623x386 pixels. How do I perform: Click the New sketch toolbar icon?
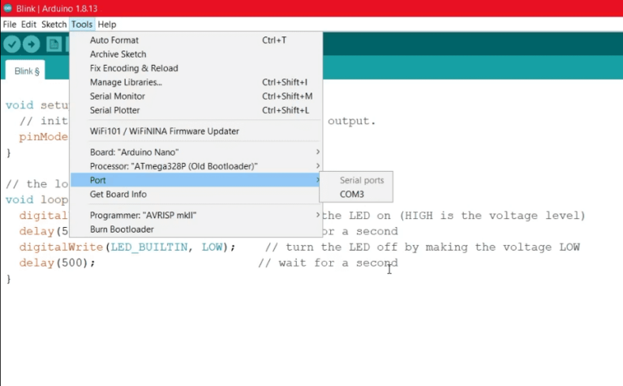(54, 44)
